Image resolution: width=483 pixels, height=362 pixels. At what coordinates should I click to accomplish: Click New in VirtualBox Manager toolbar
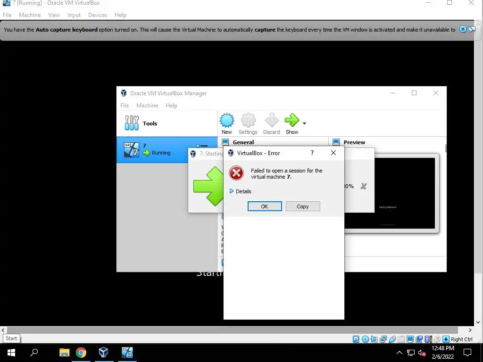(227, 123)
